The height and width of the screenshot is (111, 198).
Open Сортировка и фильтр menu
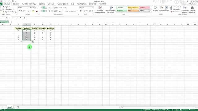tap(185, 10)
